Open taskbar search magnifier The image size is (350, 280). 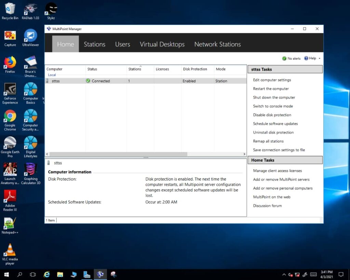19,275
